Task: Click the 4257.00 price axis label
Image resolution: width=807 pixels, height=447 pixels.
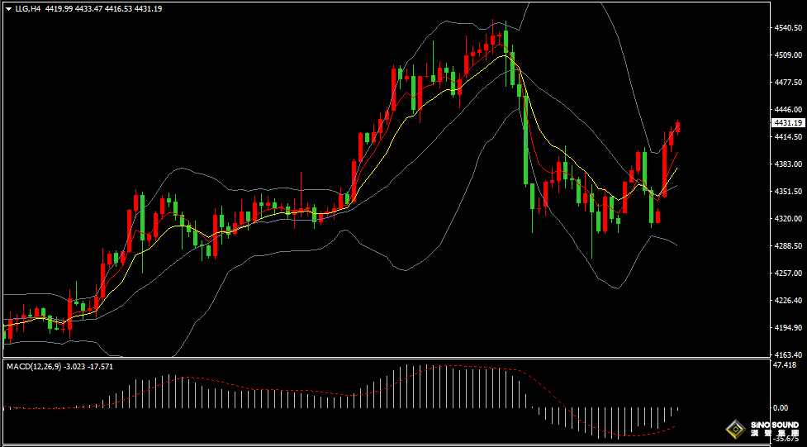Action: 789,273
